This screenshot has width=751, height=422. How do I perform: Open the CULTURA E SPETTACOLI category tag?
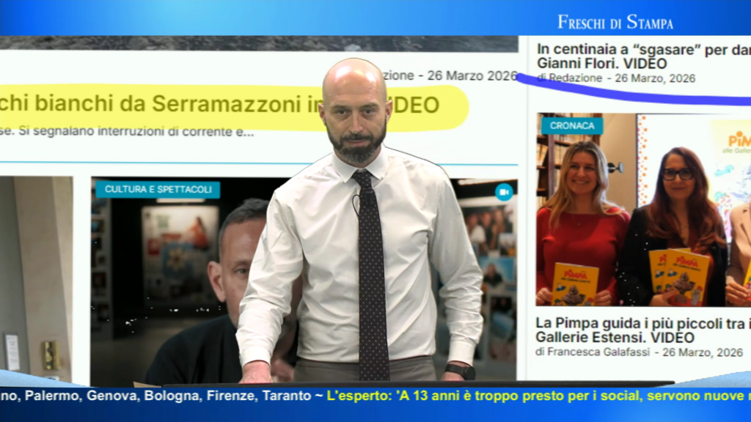(158, 190)
